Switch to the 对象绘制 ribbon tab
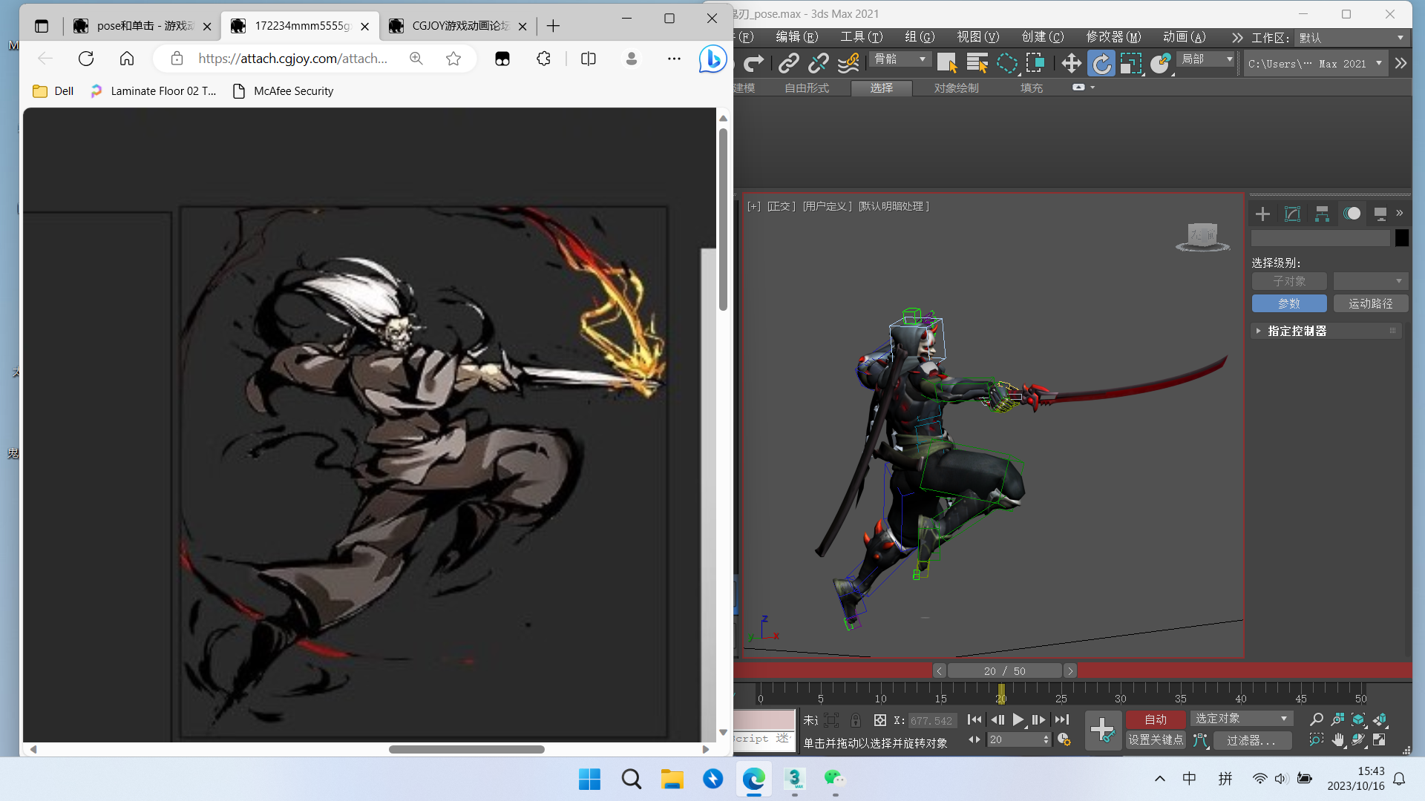 click(956, 88)
